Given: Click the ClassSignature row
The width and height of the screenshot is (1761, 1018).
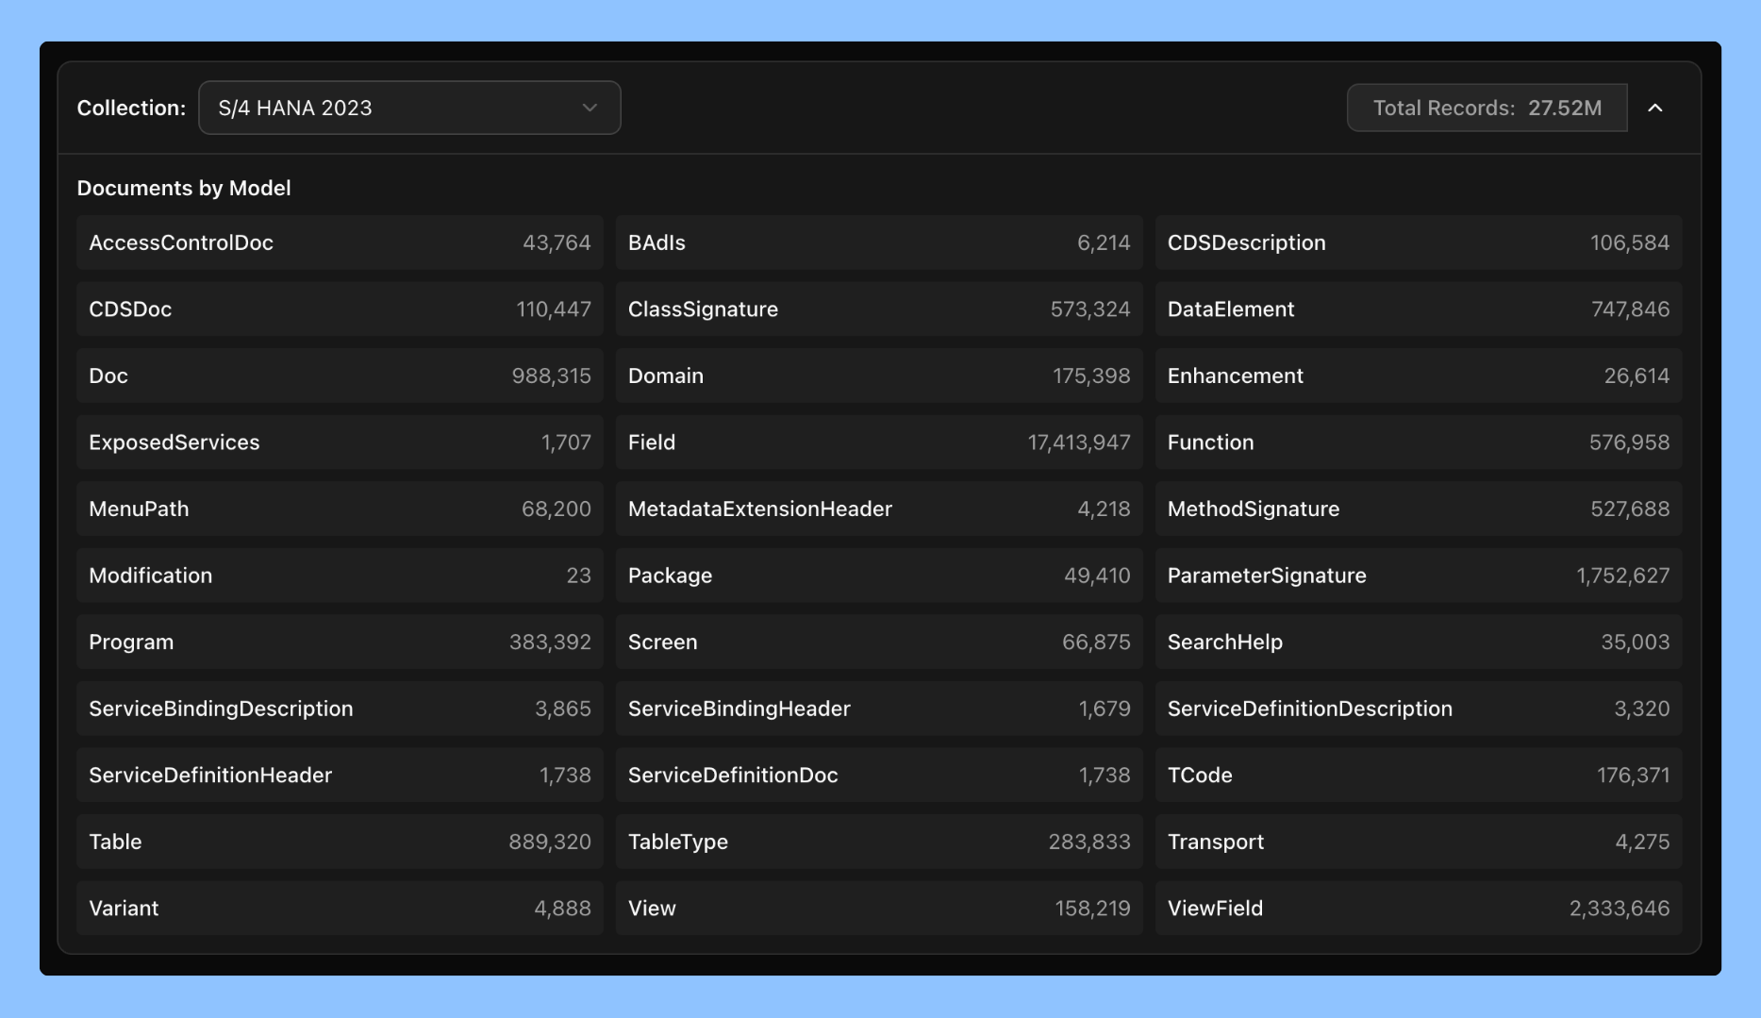Looking at the screenshot, I should (879, 309).
